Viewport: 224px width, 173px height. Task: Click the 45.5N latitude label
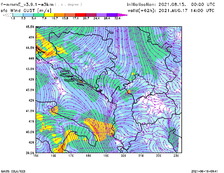(30, 27)
